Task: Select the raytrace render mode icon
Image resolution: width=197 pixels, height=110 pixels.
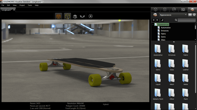Action: (58, 16)
